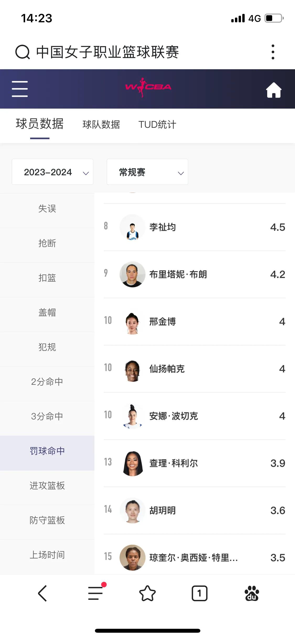The height and width of the screenshot is (639, 295).
Task: Open the hamburger navigation menu
Action: pos(20,89)
